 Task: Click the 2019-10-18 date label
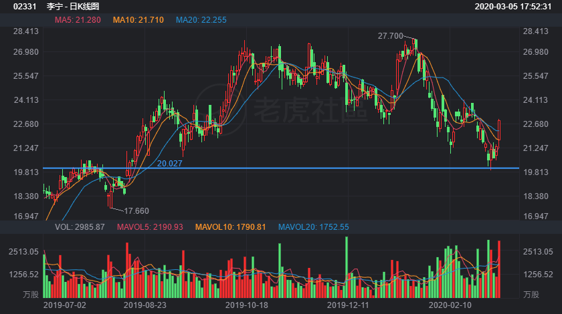247,305
